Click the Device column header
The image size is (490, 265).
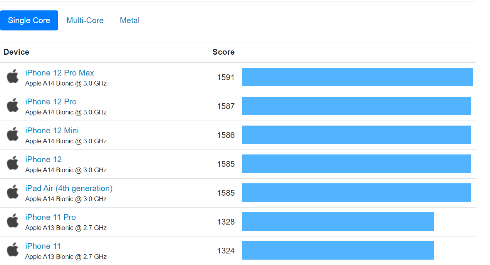point(16,52)
